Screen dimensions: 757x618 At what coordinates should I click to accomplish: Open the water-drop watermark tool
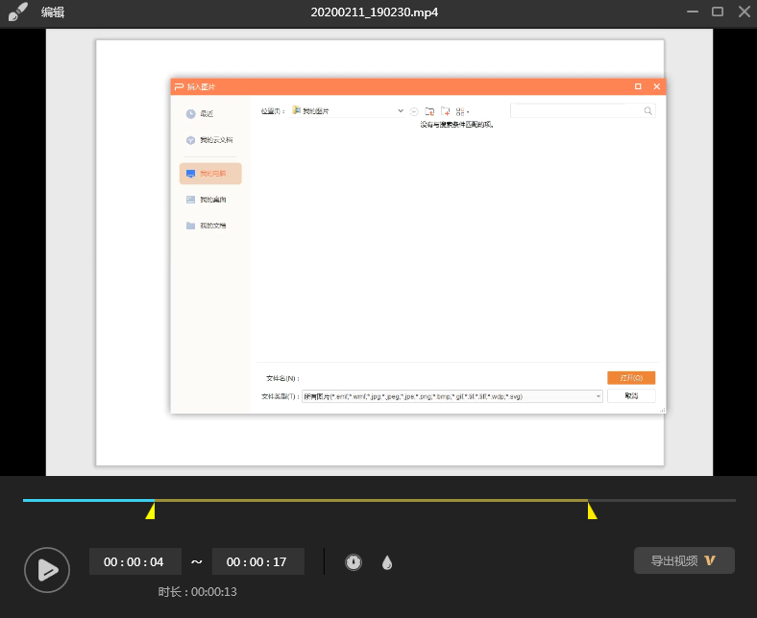pos(387,562)
